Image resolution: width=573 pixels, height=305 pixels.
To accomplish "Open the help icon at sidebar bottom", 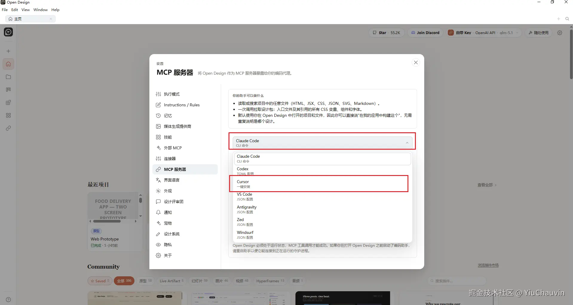I will pyautogui.click(x=8, y=300).
